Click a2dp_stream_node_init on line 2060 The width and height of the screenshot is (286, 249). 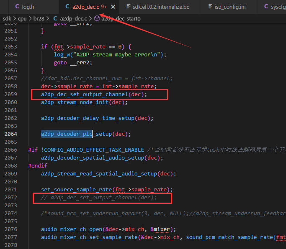tap(75, 102)
